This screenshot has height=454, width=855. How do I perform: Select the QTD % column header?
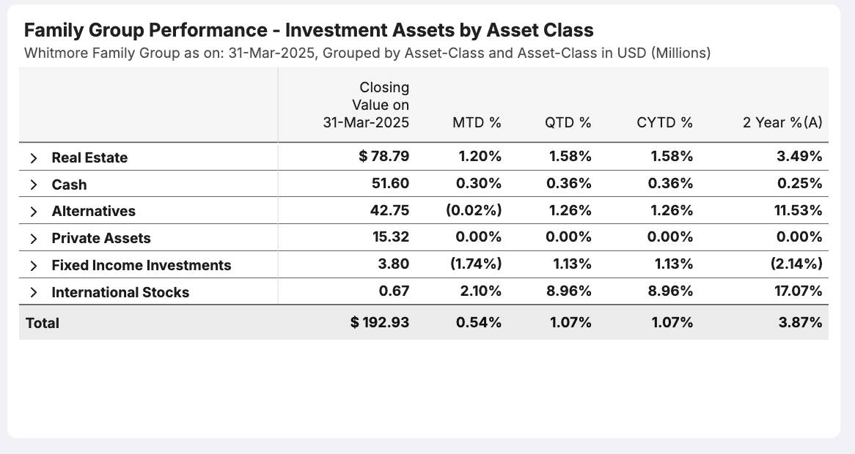pyautogui.click(x=565, y=123)
